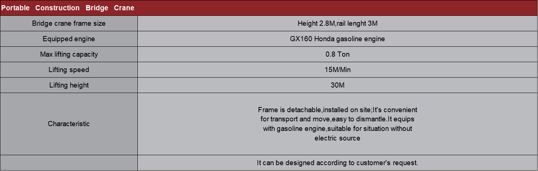Image resolution: width=538 pixels, height=171 pixels.
Task: Click the "Bridge crane frame size" label cell
Action: click(69, 24)
